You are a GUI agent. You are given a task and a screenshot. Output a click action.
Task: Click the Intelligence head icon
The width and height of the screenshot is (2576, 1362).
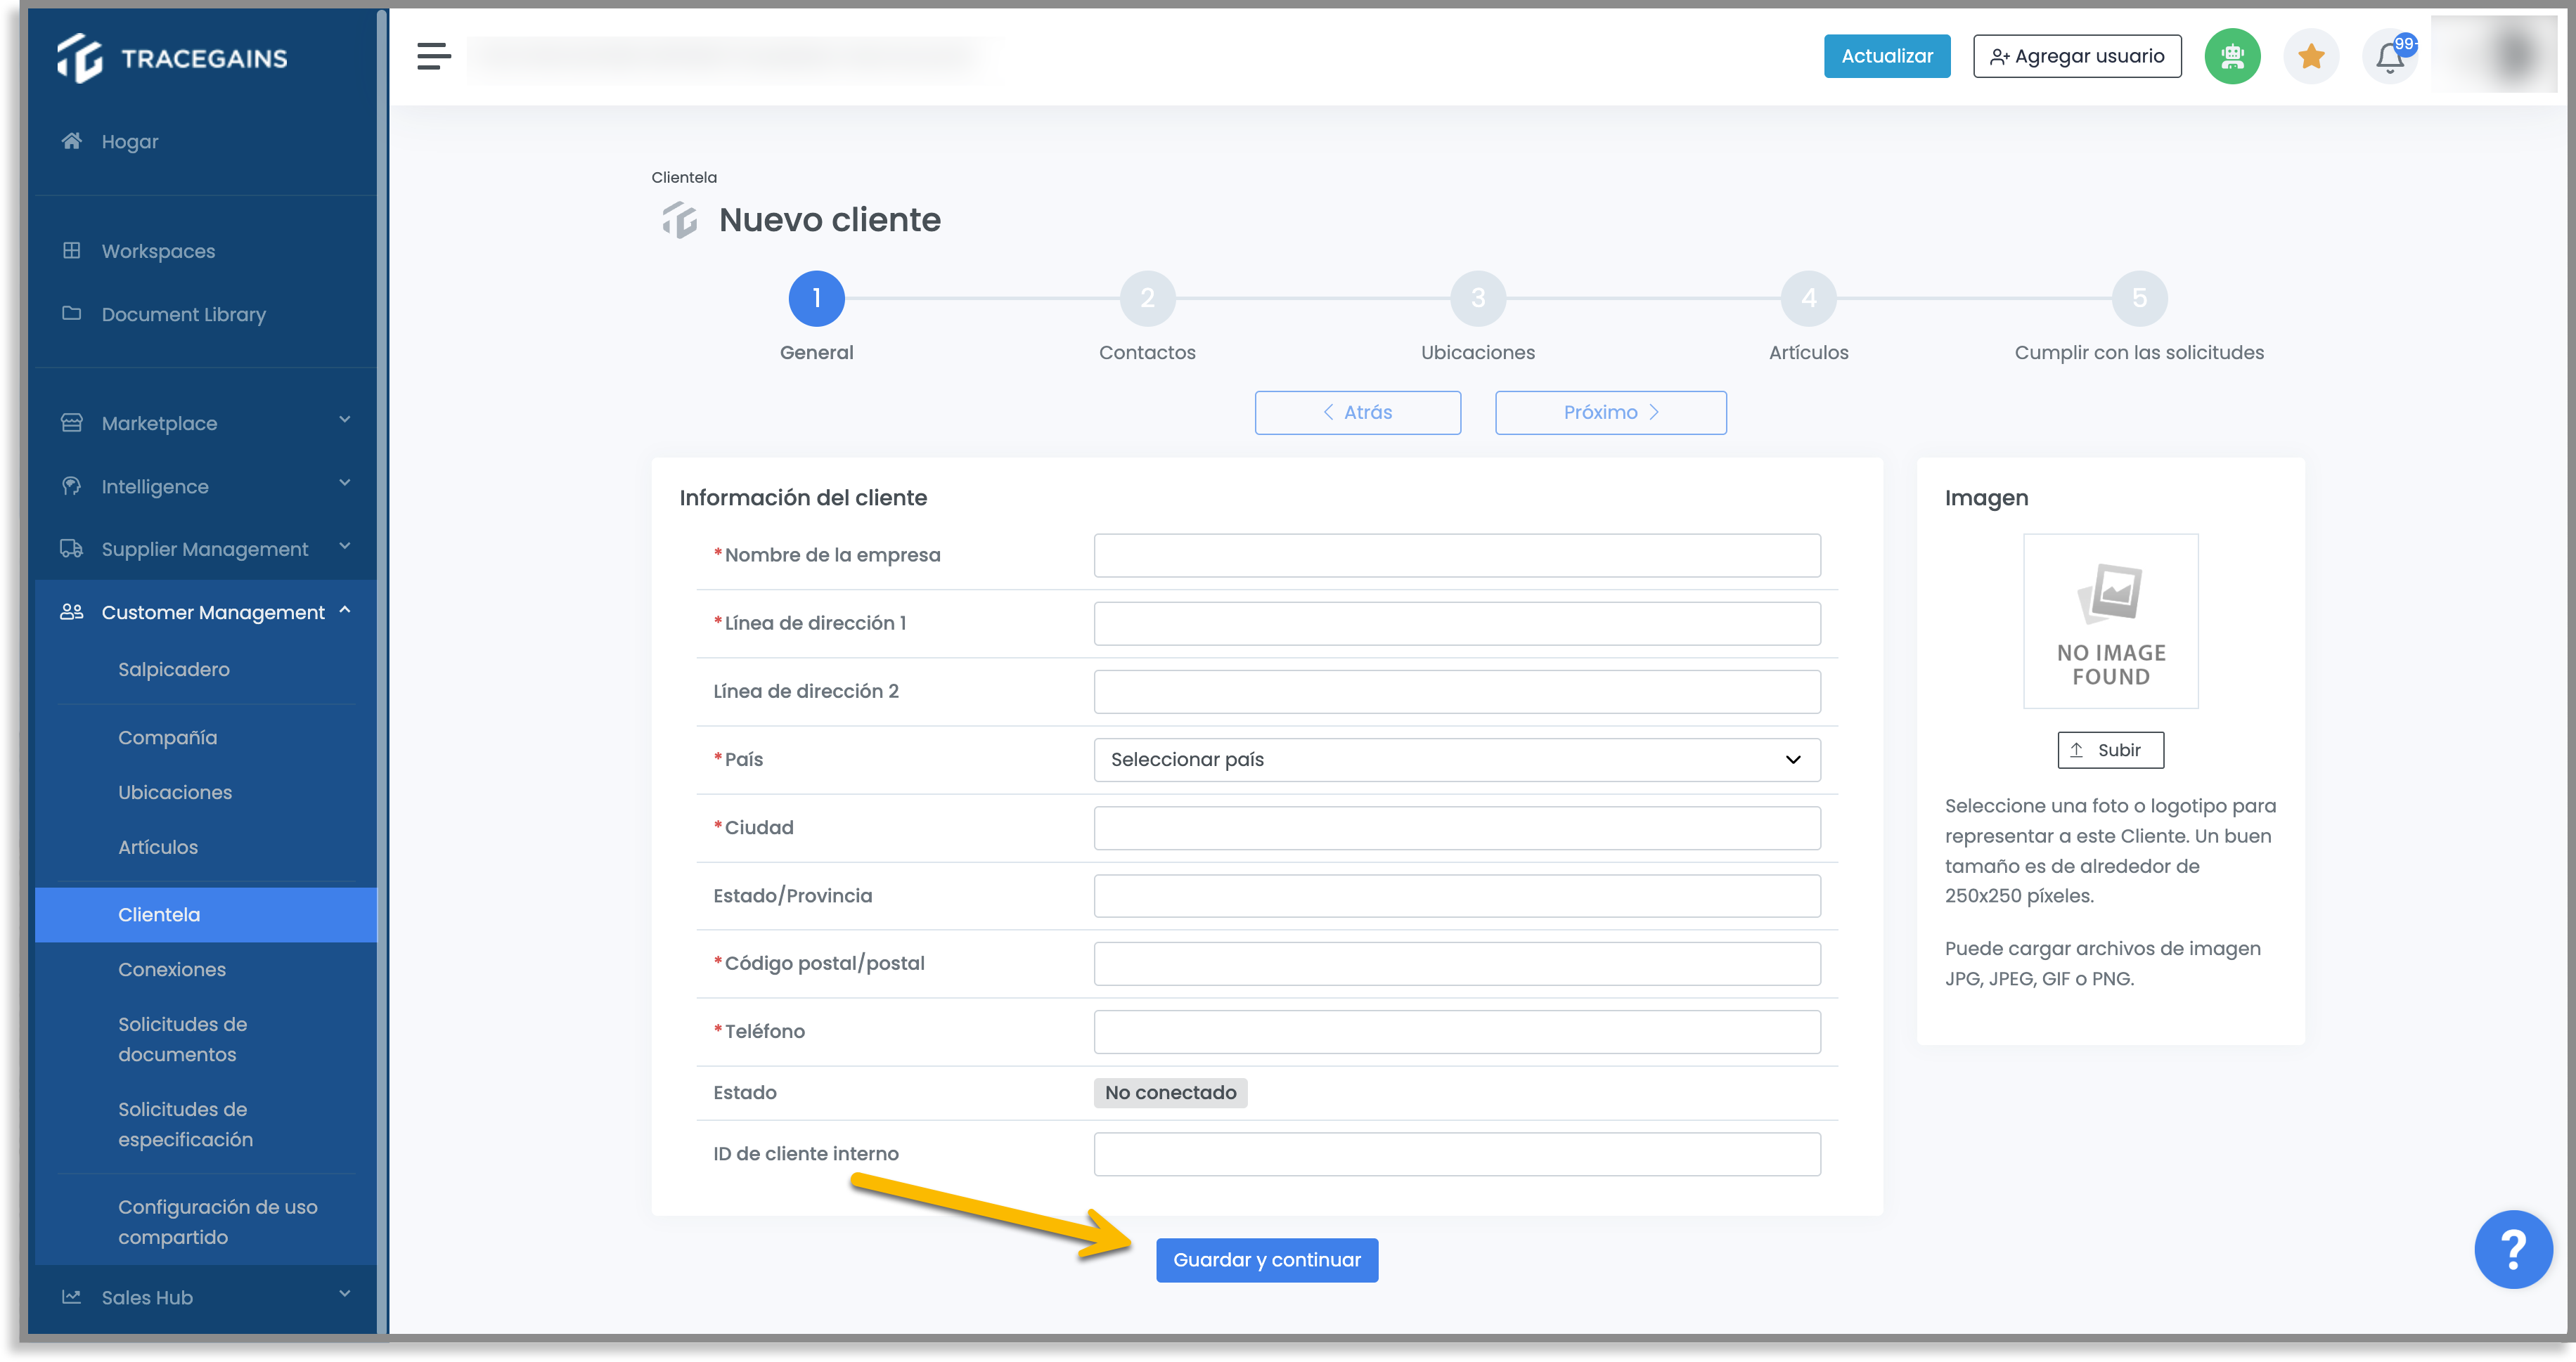click(x=71, y=486)
